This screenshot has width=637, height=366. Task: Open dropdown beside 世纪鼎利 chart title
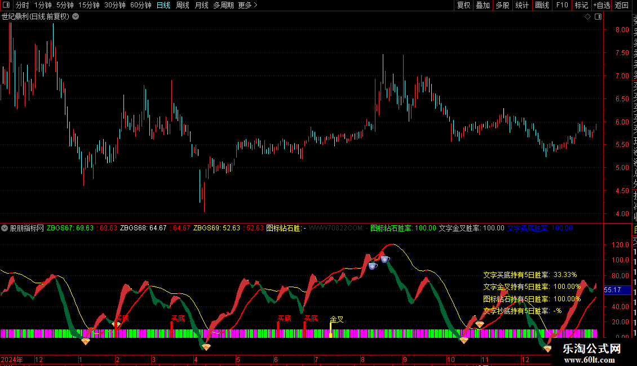76,17
